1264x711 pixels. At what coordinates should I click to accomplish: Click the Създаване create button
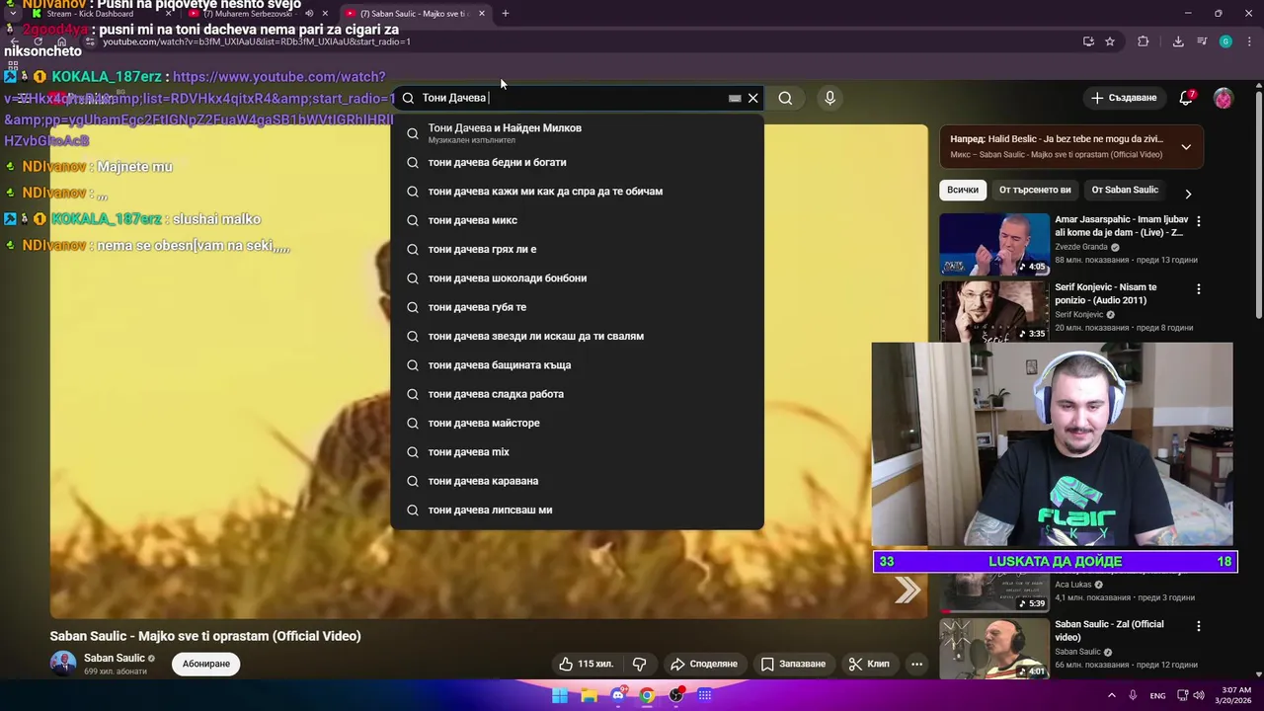coord(1123,98)
